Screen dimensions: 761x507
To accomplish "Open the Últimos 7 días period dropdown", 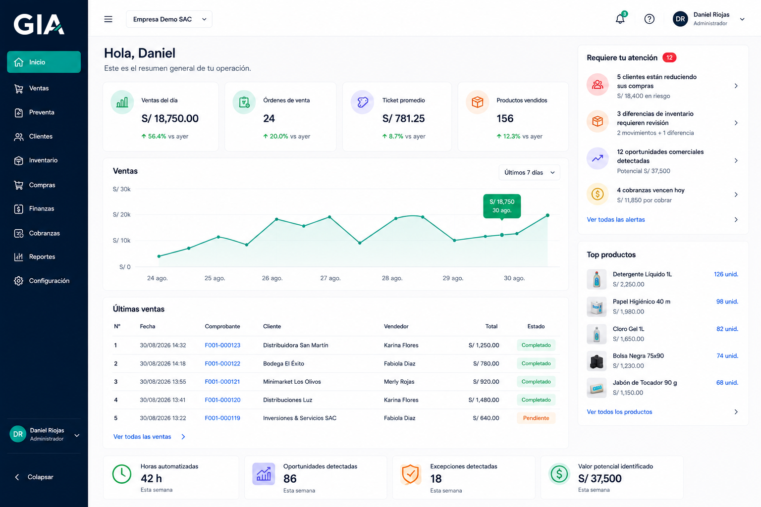I will pos(529,172).
